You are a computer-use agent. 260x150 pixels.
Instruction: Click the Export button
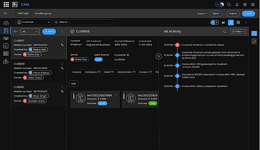click(x=216, y=13)
